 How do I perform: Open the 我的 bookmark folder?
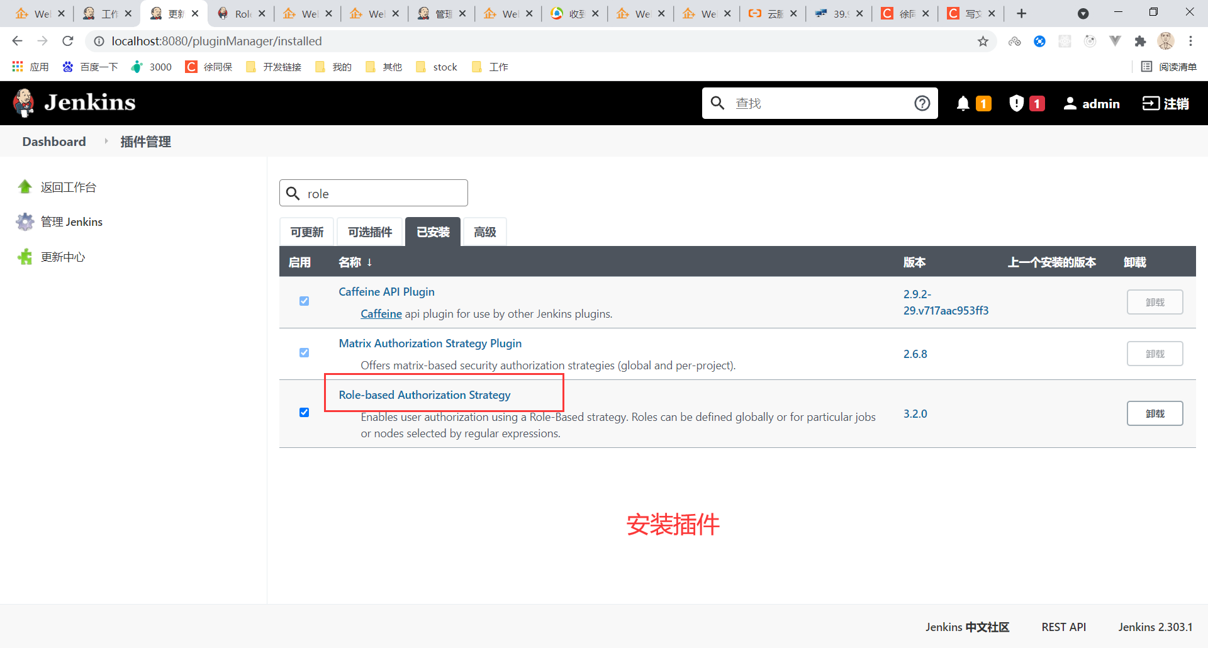(x=333, y=67)
